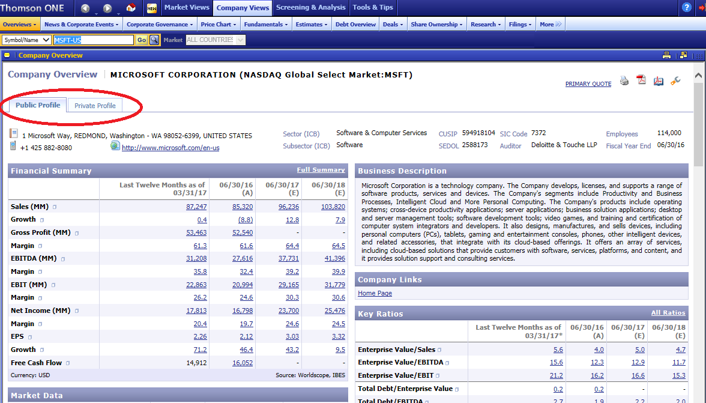The height and width of the screenshot is (403, 706).
Task: Click the Full Summary link
Action: pyautogui.click(x=321, y=170)
